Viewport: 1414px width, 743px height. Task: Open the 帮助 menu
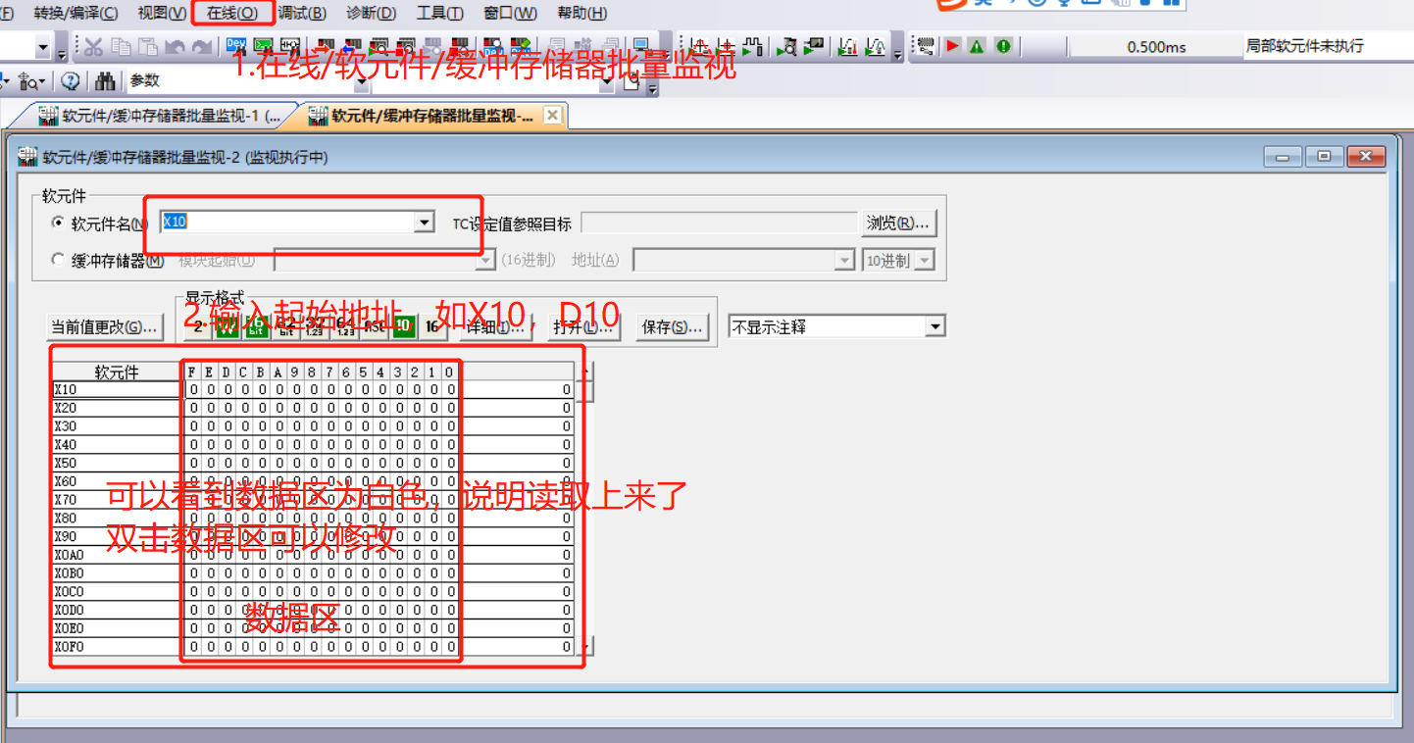pyautogui.click(x=581, y=13)
